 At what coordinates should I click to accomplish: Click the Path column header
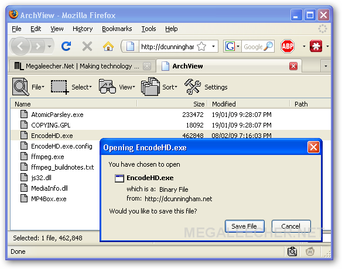(x=310, y=104)
